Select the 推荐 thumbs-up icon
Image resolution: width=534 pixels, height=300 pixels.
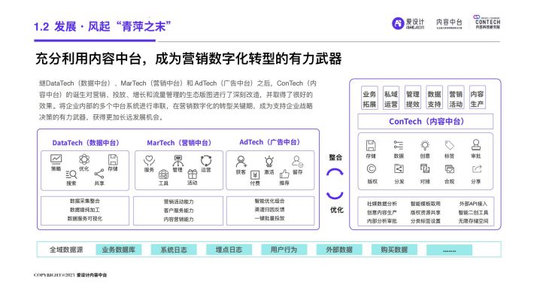(284, 174)
